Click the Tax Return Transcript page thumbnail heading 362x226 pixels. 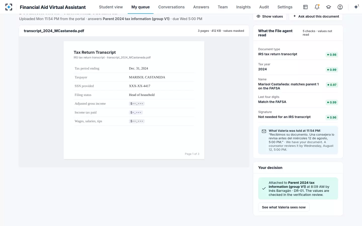(95, 52)
